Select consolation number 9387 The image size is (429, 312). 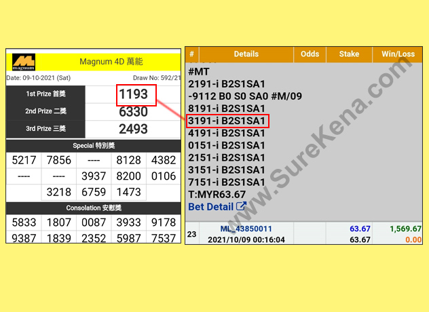point(24,238)
